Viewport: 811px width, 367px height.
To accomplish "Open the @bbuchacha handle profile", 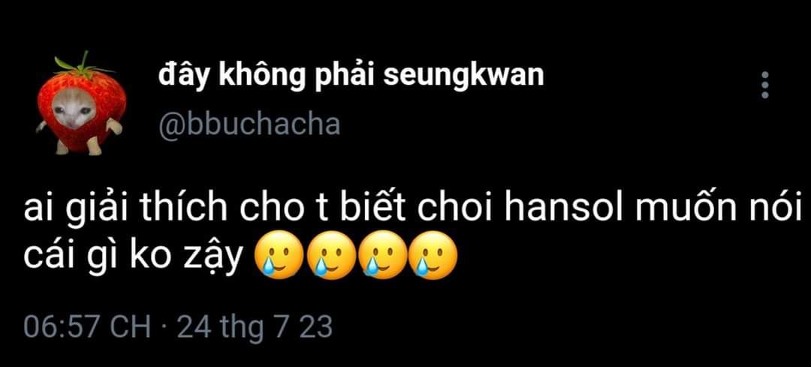I will coord(249,124).
